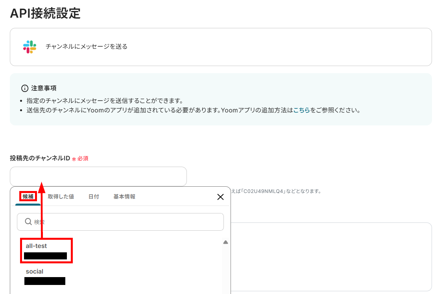Screen dimensions: 443x294
Task: Click the red 必須 required label
Action: coord(82,159)
